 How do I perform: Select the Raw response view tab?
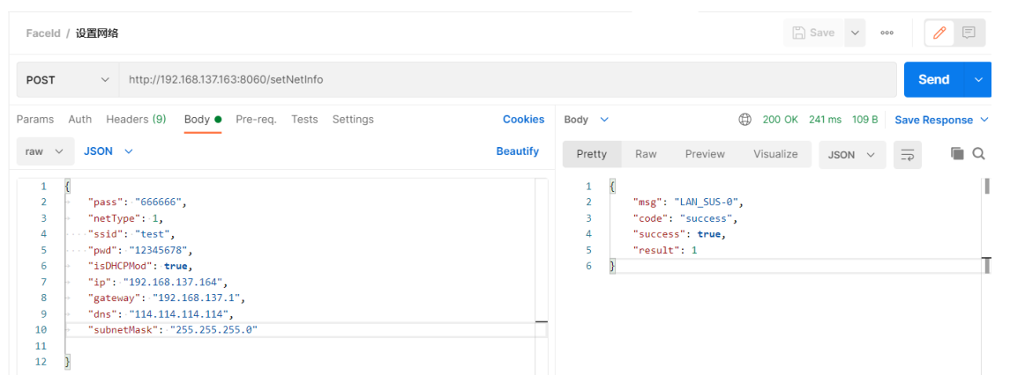click(x=646, y=154)
